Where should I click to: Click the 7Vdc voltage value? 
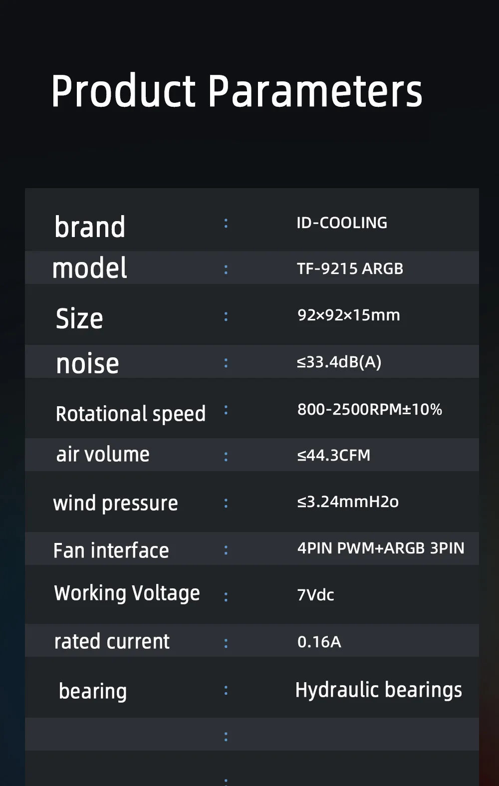(316, 595)
